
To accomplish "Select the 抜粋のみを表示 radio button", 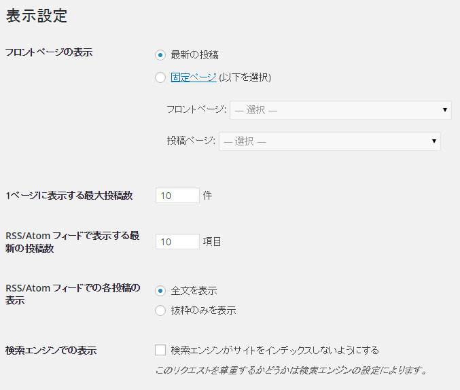I will tap(160, 311).
